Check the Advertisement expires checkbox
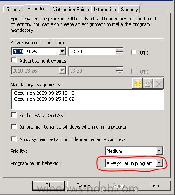The image size is (175, 195). click(x=13, y=60)
